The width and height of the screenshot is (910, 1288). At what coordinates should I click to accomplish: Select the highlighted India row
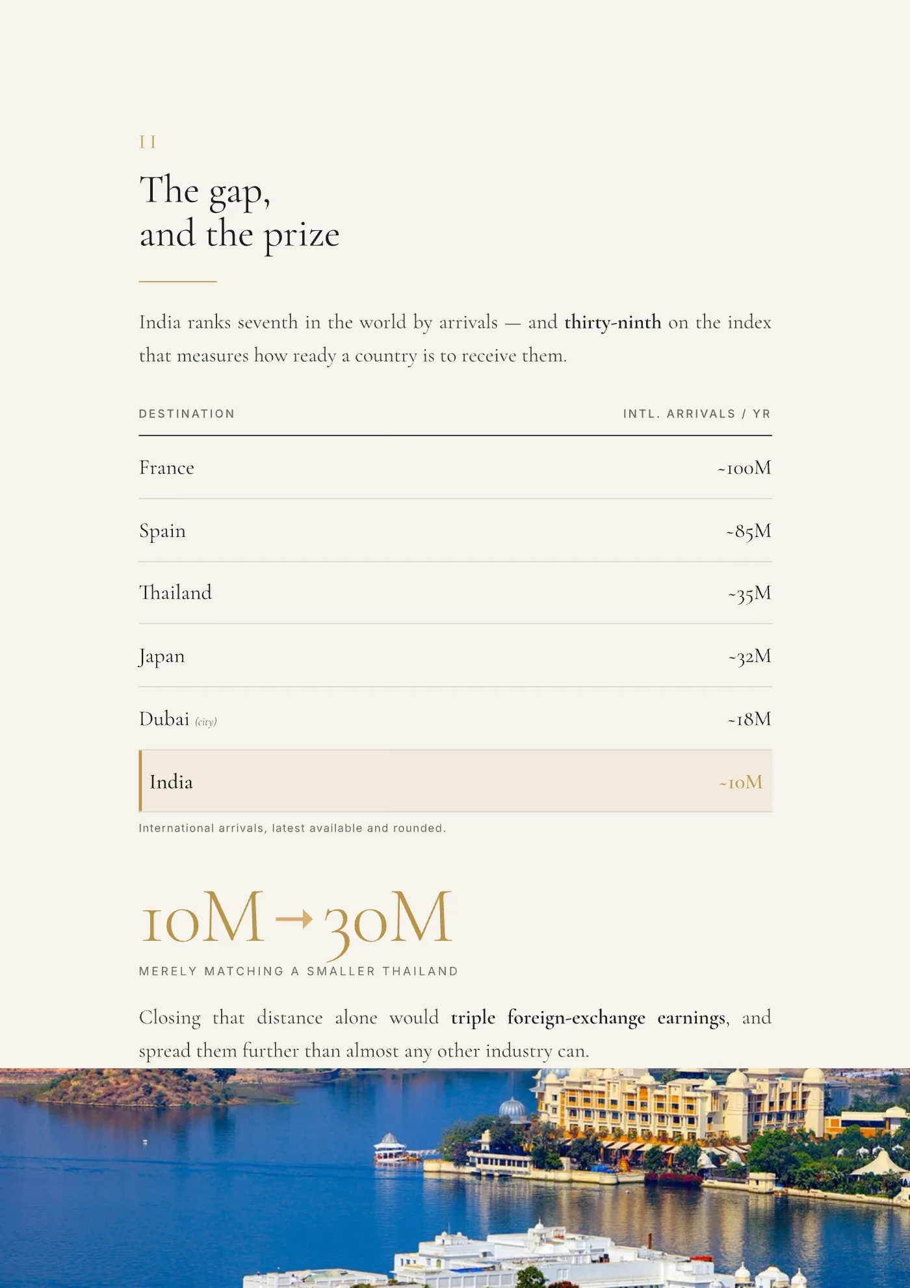(455, 781)
